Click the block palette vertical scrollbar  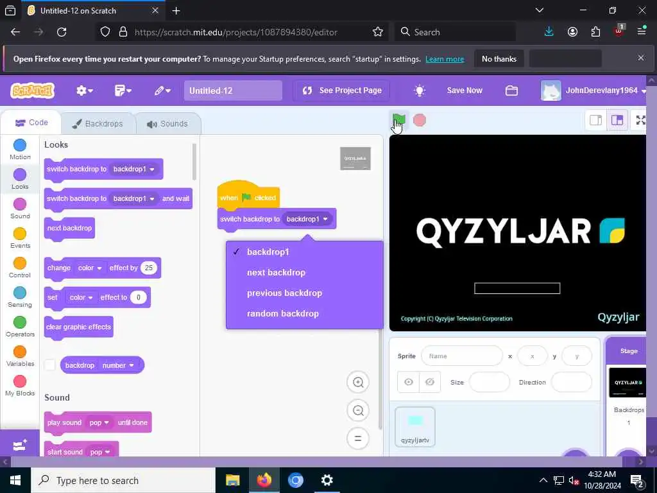[194, 161]
